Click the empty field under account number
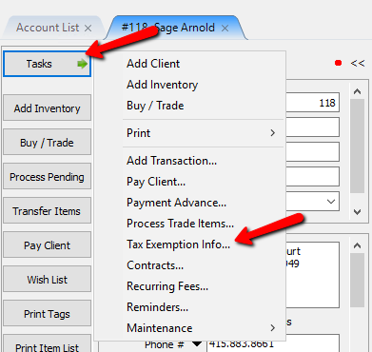The image size is (372, 352). [x=313, y=127]
